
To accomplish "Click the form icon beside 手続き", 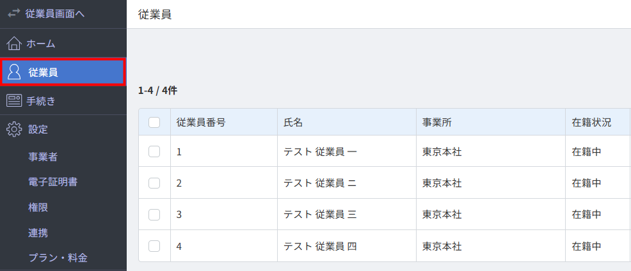I will [x=14, y=100].
